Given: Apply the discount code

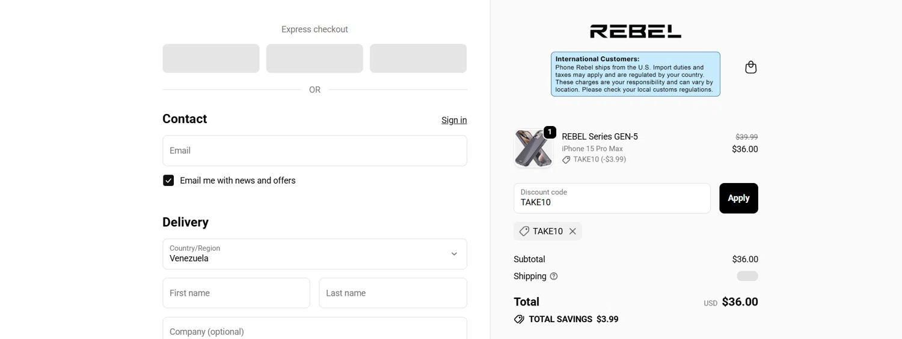Looking at the screenshot, I should (738, 198).
